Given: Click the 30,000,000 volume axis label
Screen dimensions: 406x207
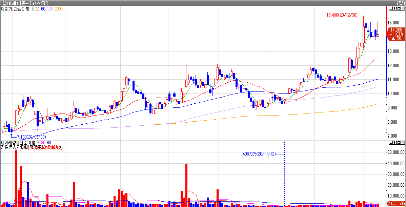Looking at the screenshot, I should tap(396, 174).
